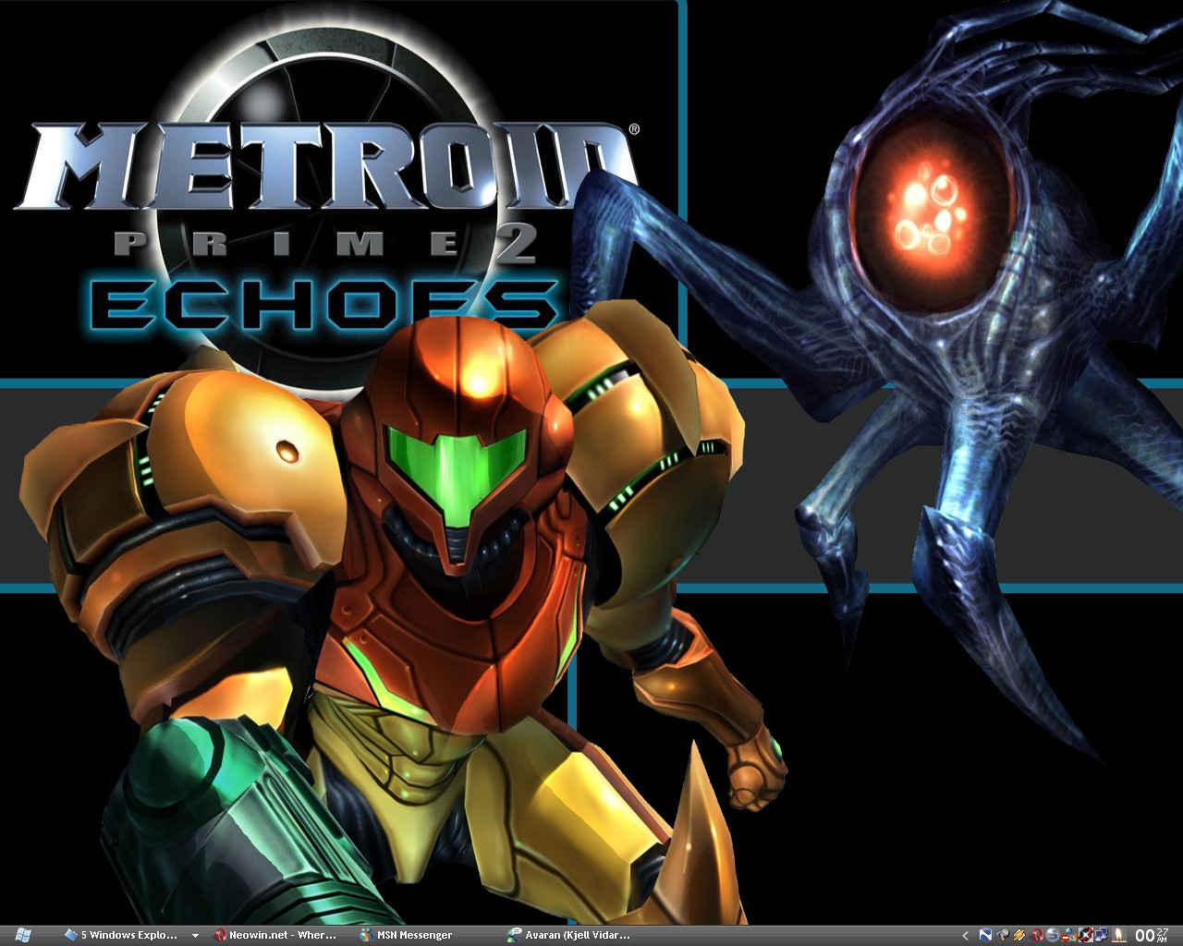Click the candle flame tray icon
This screenshot has height=946, width=1183.
1119,935
